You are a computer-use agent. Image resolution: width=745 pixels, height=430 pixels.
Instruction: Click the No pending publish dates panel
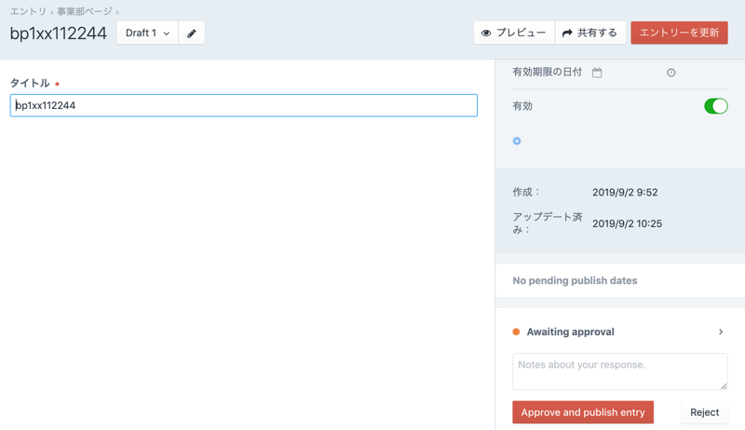click(619, 280)
